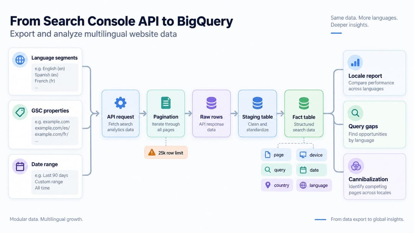Click the subtitle 'Export and analyze multilingual website data'

click(94, 34)
